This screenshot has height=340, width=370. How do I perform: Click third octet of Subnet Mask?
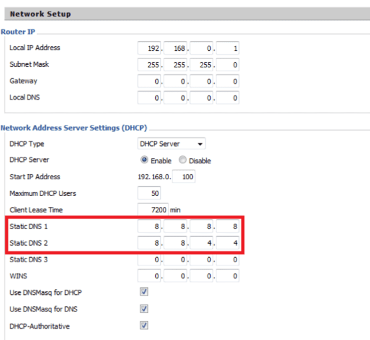click(x=202, y=65)
